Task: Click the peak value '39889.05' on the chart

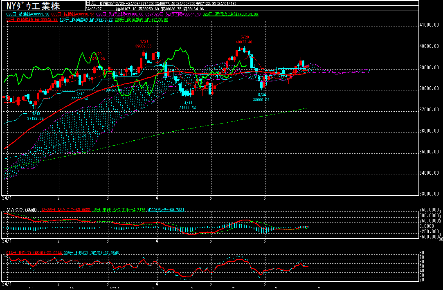Action: point(143,46)
